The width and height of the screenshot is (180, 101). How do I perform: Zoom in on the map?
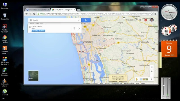pyautogui.click(x=152, y=71)
